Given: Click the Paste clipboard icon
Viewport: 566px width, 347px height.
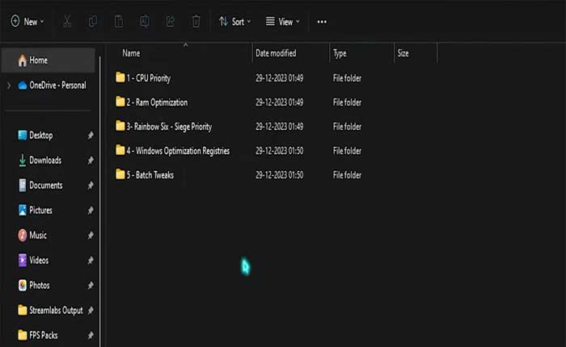Looking at the screenshot, I should [x=119, y=22].
